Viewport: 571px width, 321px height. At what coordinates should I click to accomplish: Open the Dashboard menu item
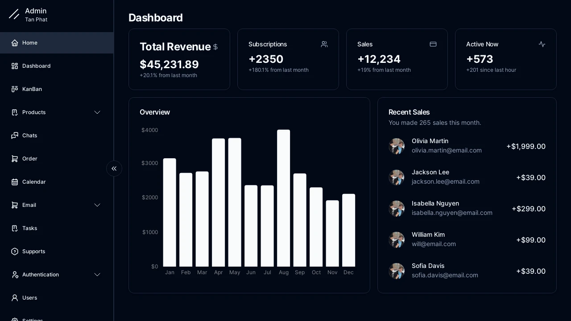pos(37,66)
